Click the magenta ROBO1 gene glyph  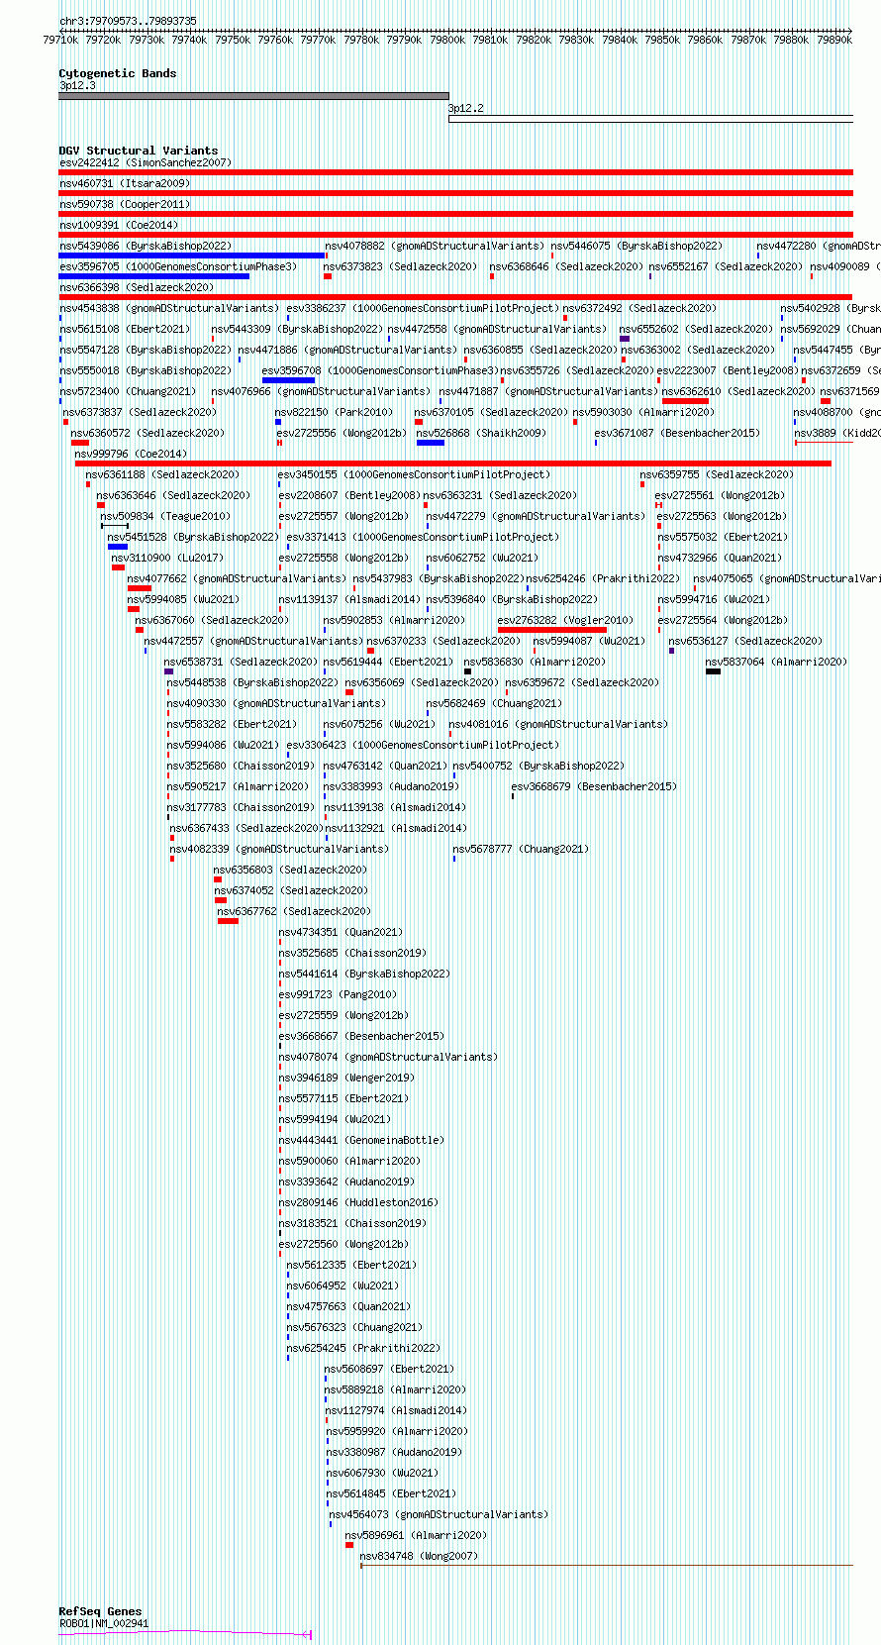[x=185, y=1634]
